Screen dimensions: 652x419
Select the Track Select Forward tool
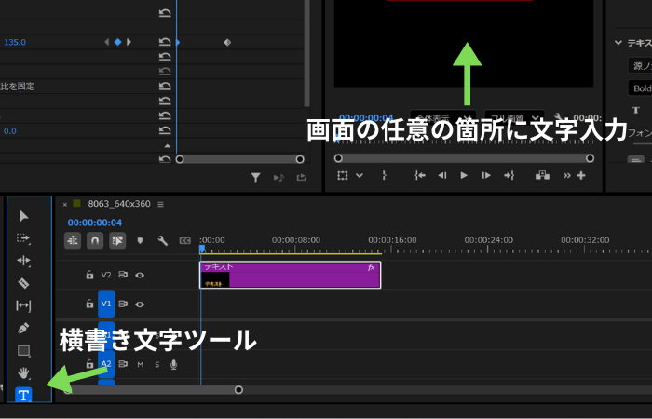coord(23,238)
